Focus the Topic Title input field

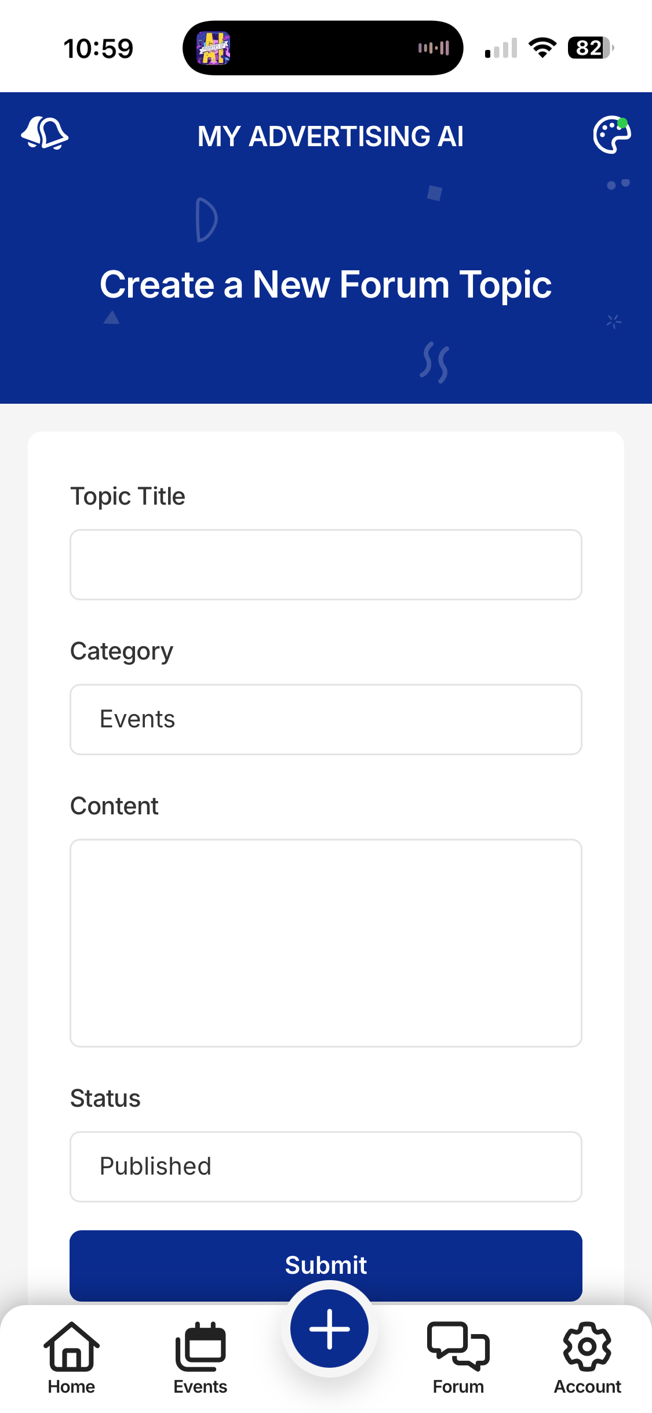pyautogui.click(x=326, y=564)
